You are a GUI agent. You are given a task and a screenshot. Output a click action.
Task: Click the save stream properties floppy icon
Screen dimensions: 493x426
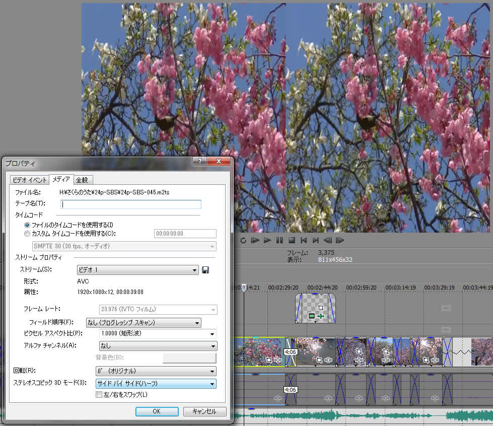[x=205, y=270]
